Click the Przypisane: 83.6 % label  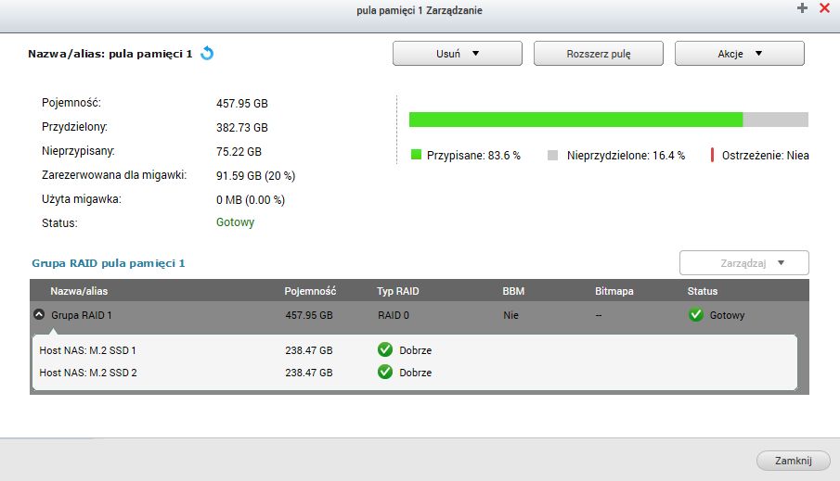473,156
